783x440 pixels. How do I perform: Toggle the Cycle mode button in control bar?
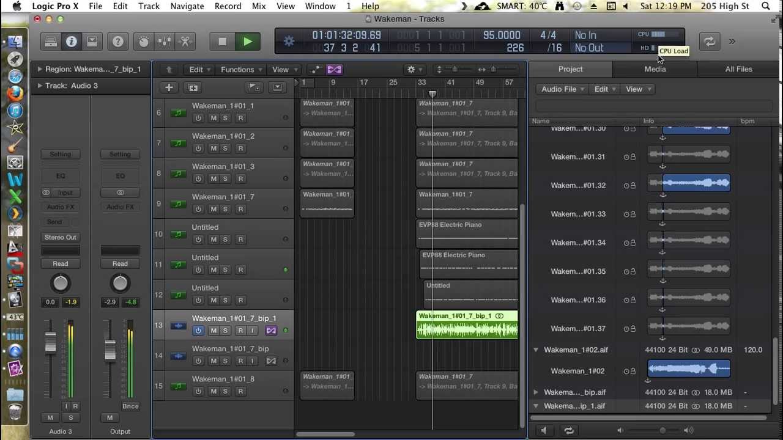pyautogui.click(x=709, y=42)
